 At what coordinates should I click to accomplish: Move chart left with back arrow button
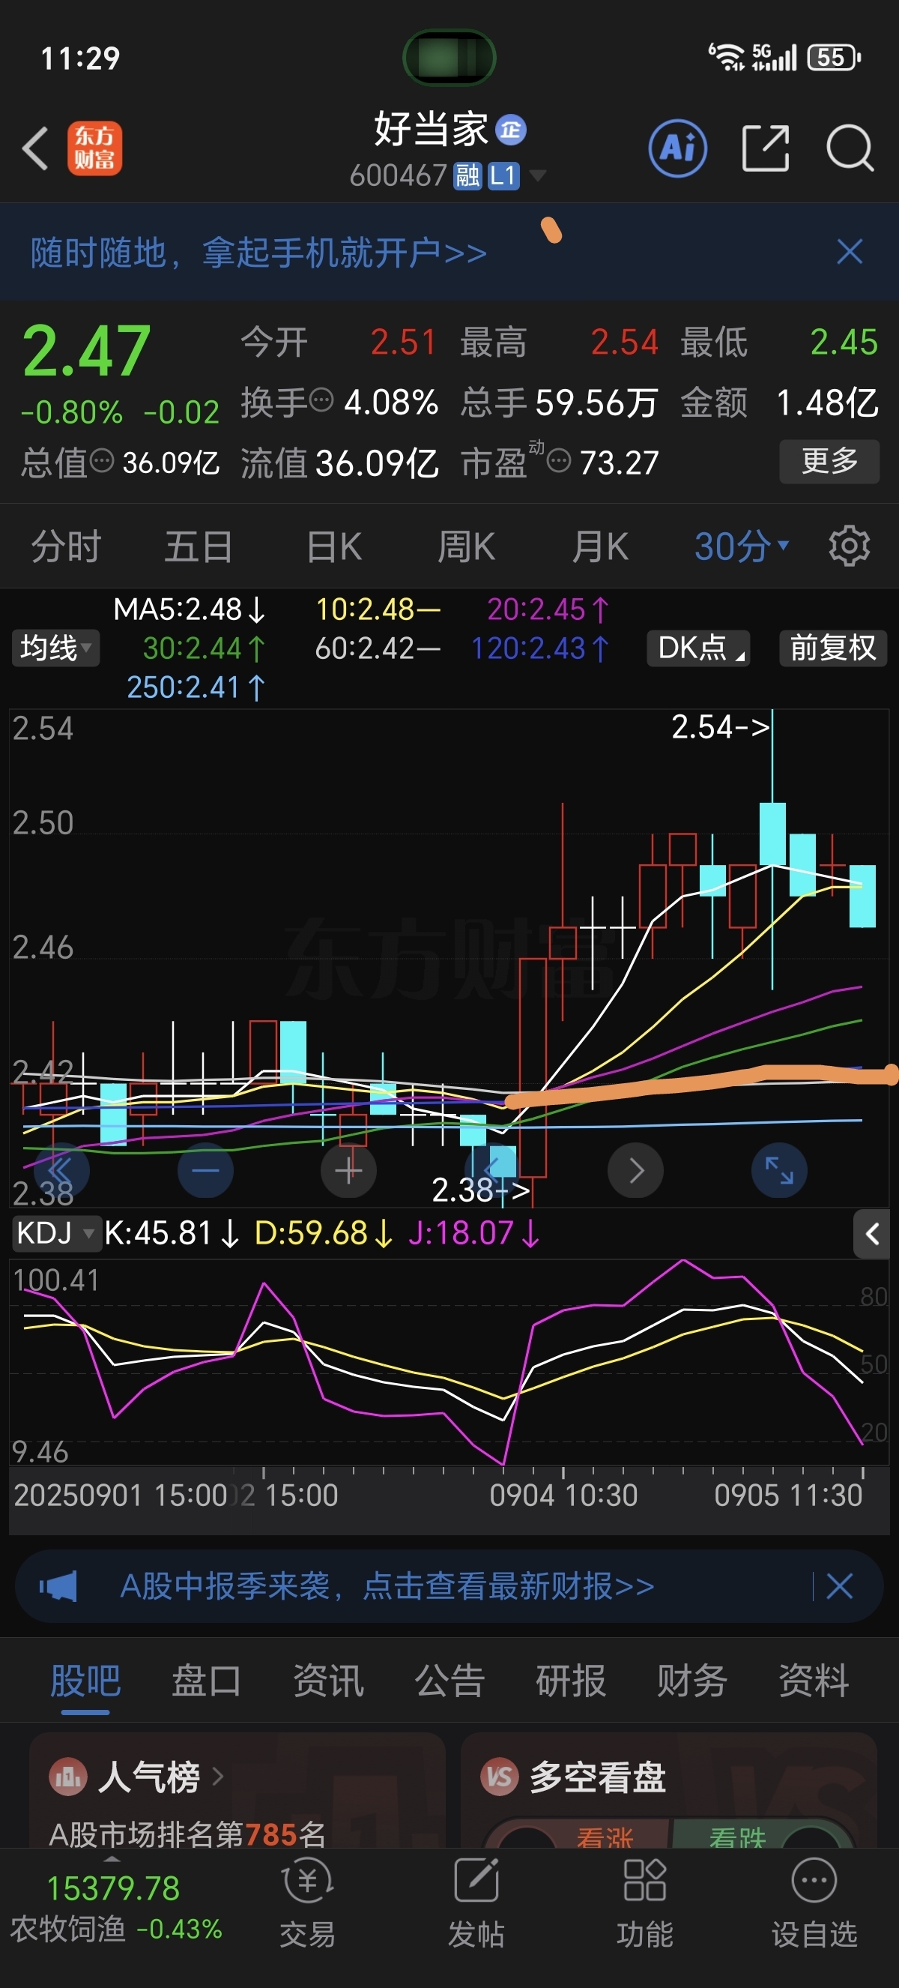pyautogui.click(x=491, y=1170)
